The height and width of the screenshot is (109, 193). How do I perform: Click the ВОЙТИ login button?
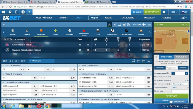click(x=137, y=12)
